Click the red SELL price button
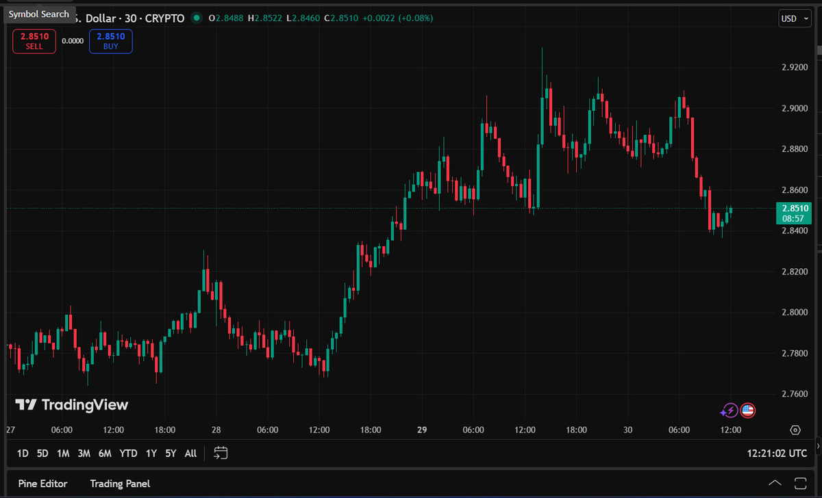This screenshot has width=822, height=498. (34, 41)
